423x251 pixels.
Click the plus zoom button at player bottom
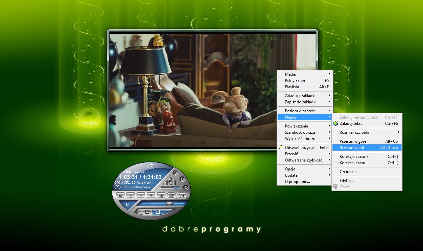pos(148,212)
